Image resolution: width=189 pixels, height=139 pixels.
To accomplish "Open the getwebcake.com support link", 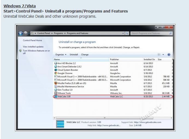I will (x=147, y=122).
